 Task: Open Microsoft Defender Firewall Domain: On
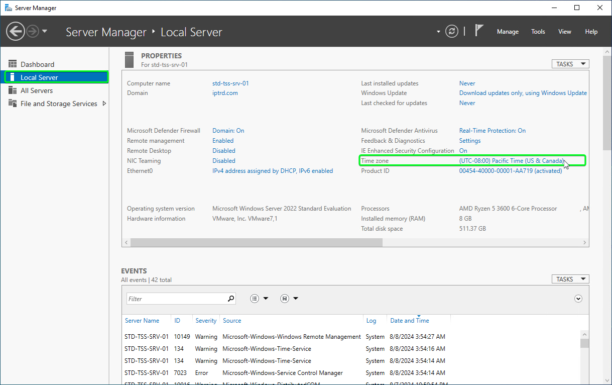point(228,131)
